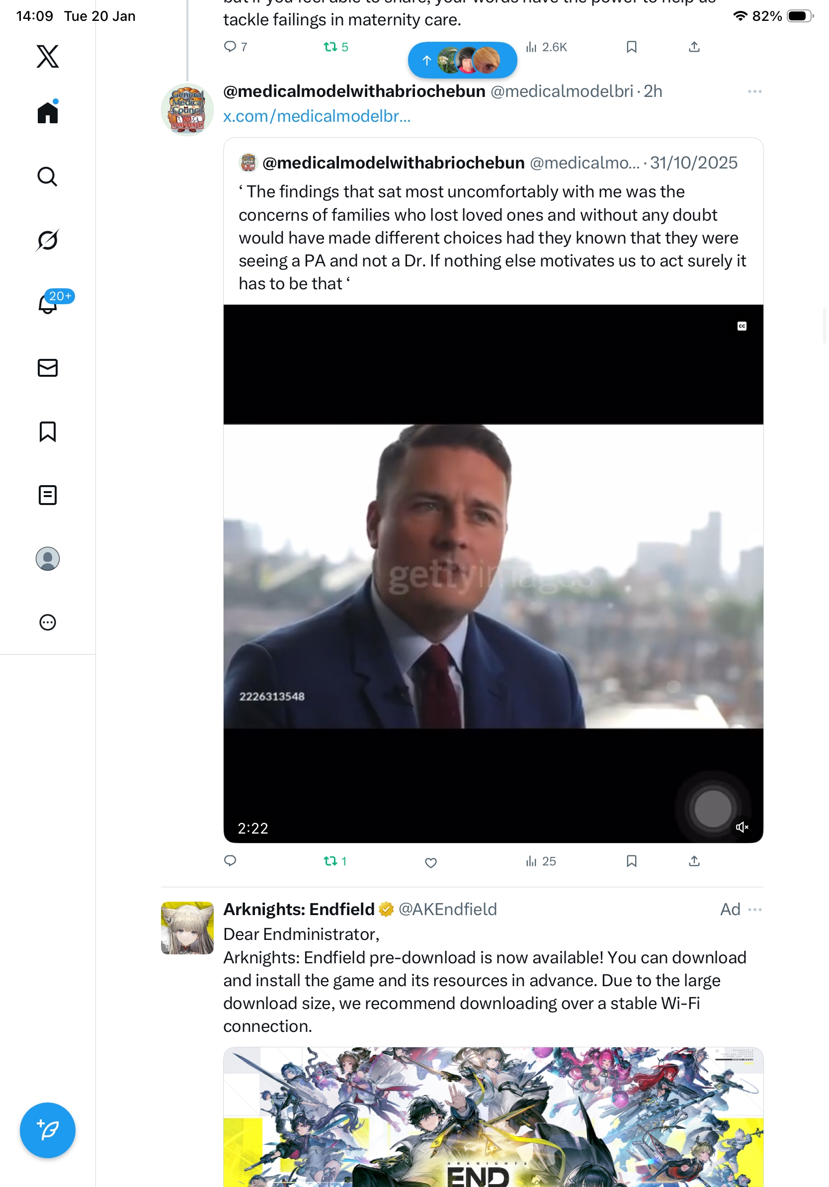Open more options for medicalmodelwithabriochebun post
Screen dimensions: 829x1187
pos(754,91)
